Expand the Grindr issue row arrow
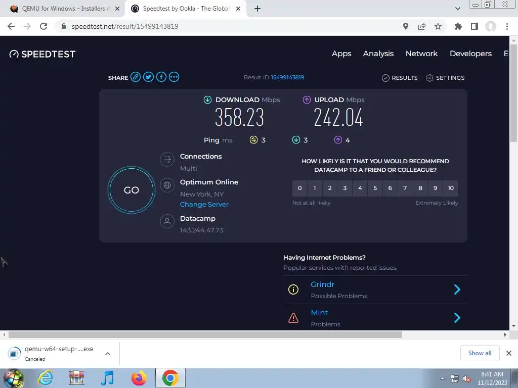This screenshot has height=388, width=518. [457, 289]
